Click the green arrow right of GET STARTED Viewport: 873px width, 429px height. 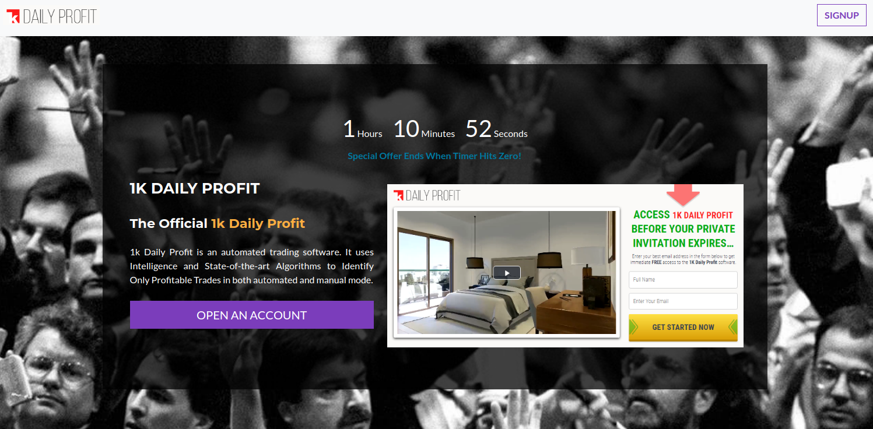click(x=733, y=328)
